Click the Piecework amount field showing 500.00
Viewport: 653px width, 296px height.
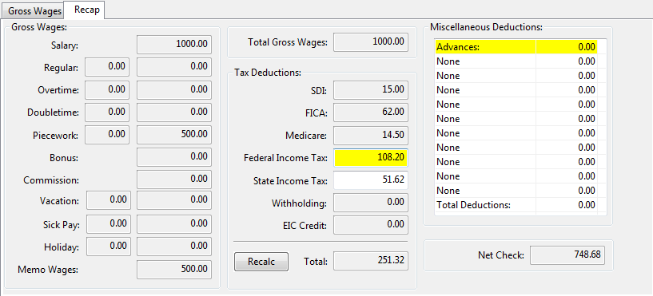point(174,135)
